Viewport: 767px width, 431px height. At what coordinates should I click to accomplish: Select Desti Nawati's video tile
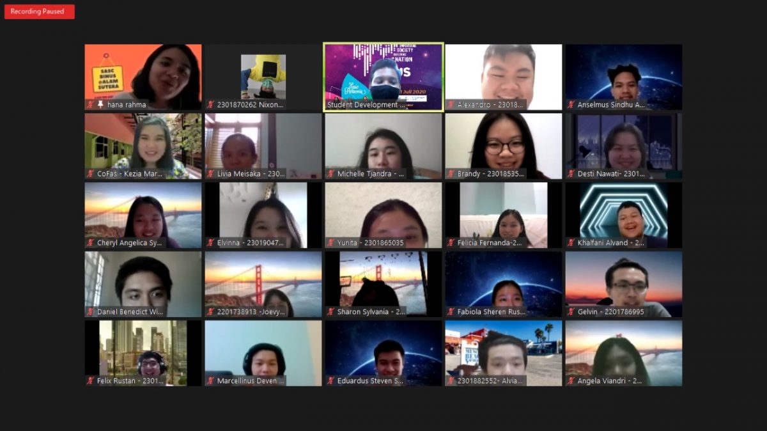tap(624, 146)
